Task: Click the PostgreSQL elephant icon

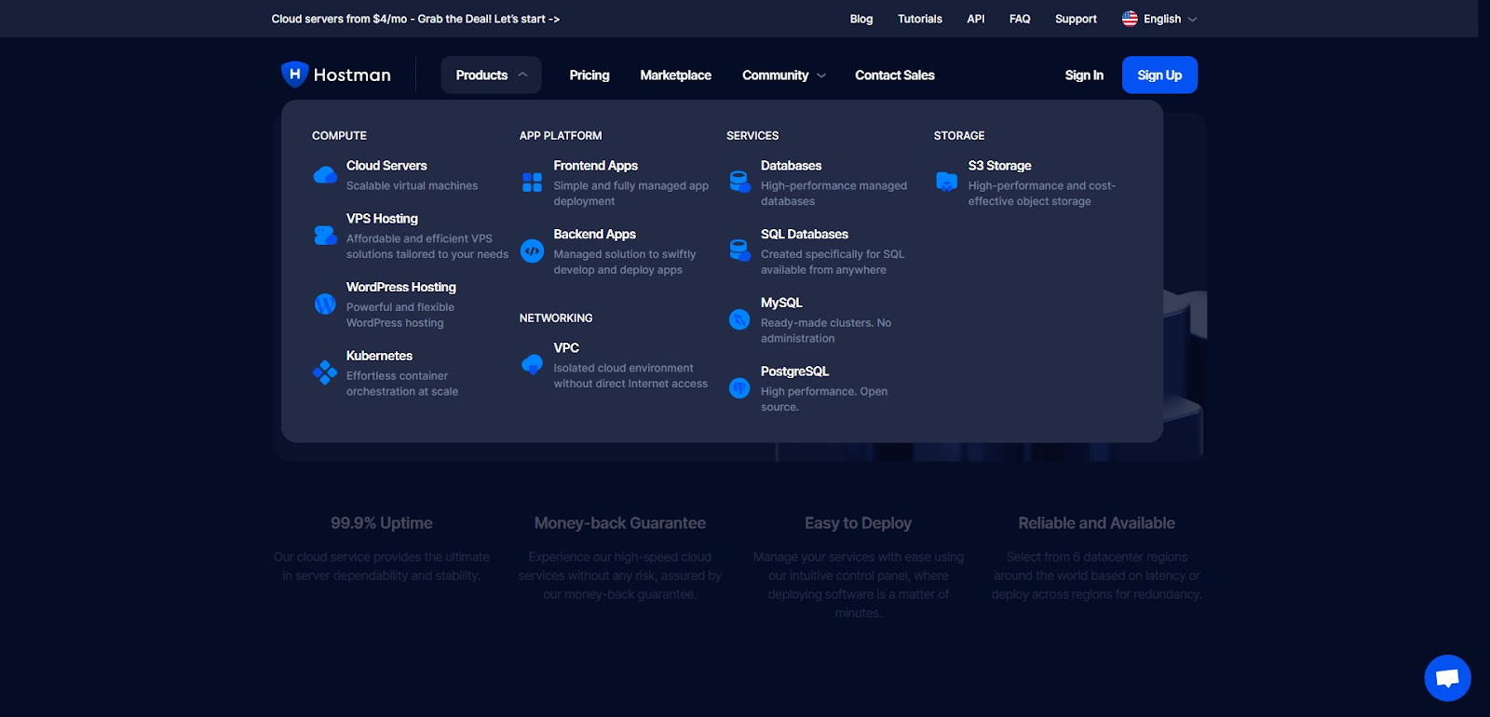Action: tap(739, 388)
